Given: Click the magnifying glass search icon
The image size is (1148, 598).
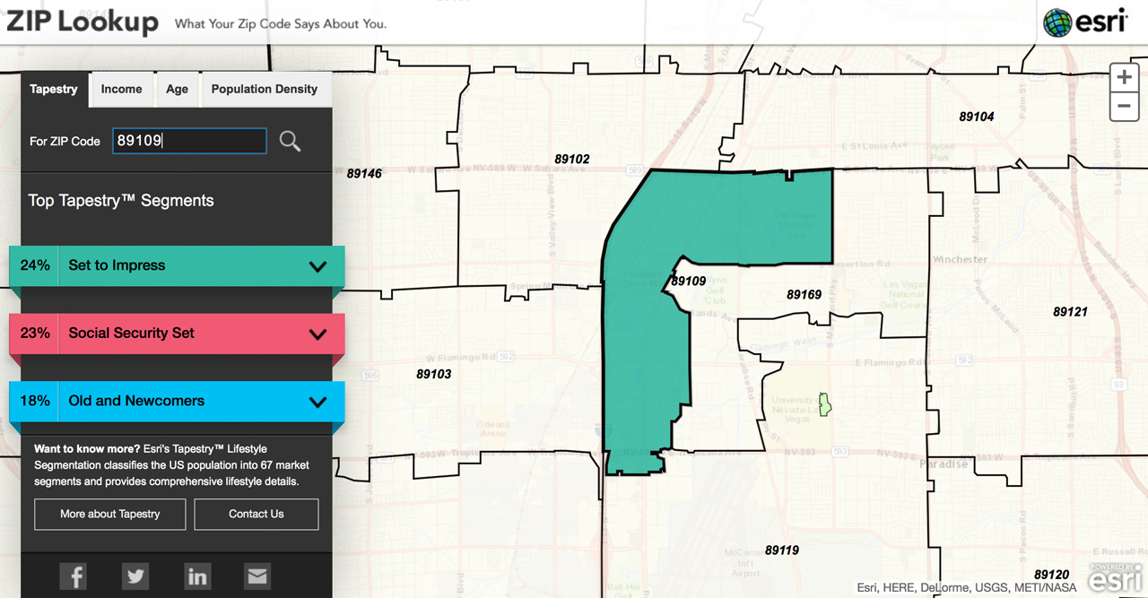Looking at the screenshot, I should (290, 141).
